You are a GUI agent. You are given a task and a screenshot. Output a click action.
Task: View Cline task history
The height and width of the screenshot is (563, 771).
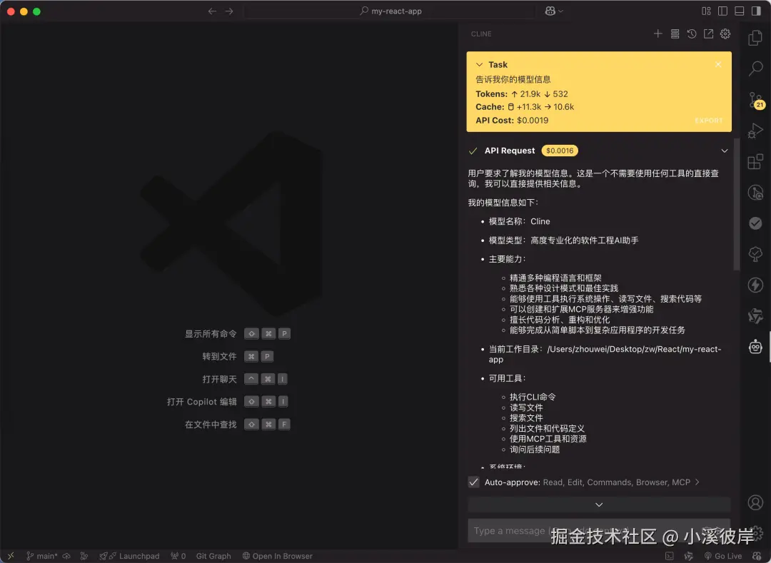point(691,34)
